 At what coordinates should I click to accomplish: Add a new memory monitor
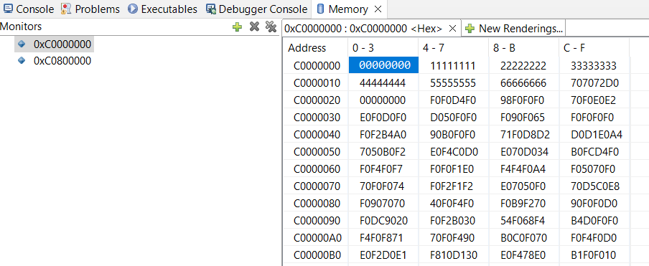tap(237, 27)
